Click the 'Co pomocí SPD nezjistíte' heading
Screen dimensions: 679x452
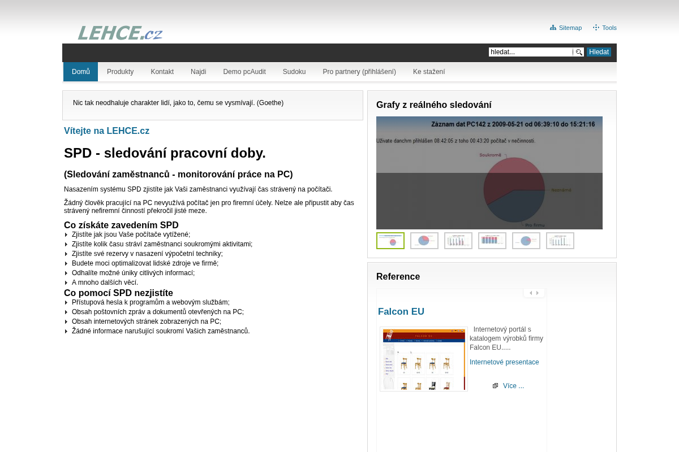pyautogui.click(x=118, y=293)
